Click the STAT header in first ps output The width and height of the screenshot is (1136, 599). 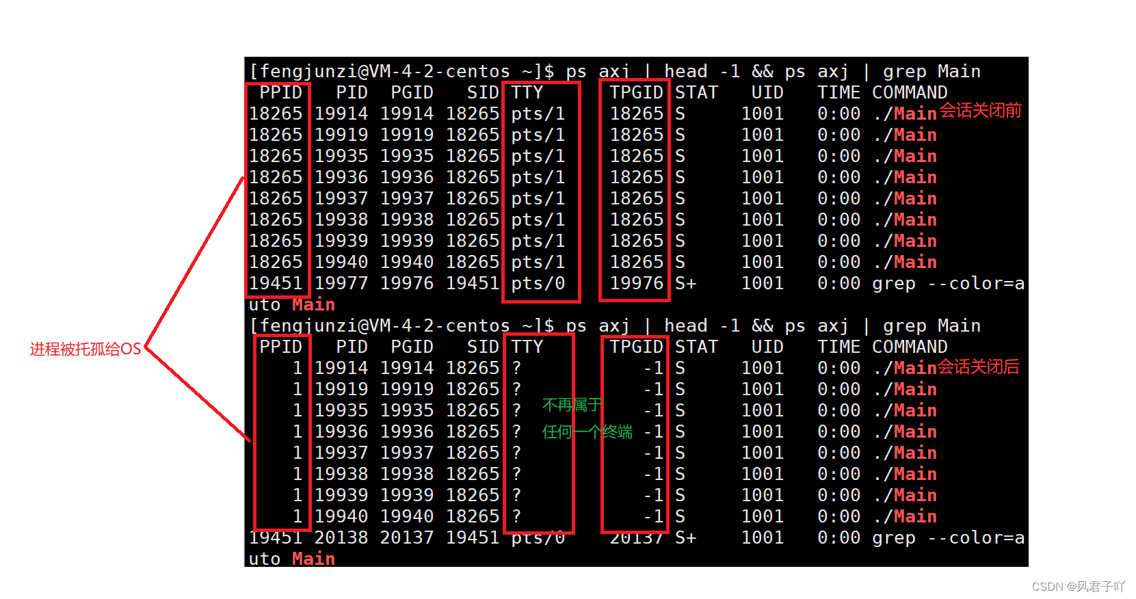696,92
